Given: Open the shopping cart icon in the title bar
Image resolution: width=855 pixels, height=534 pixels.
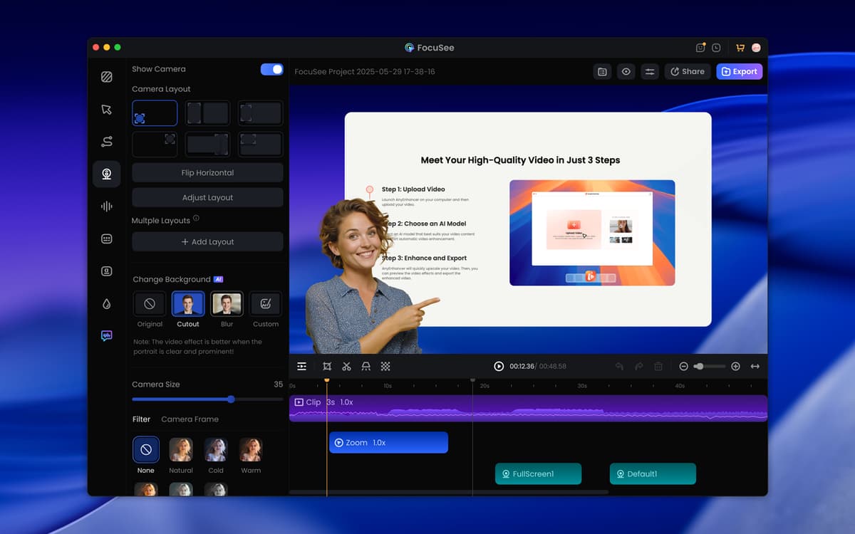Looking at the screenshot, I should click(x=740, y=48).
